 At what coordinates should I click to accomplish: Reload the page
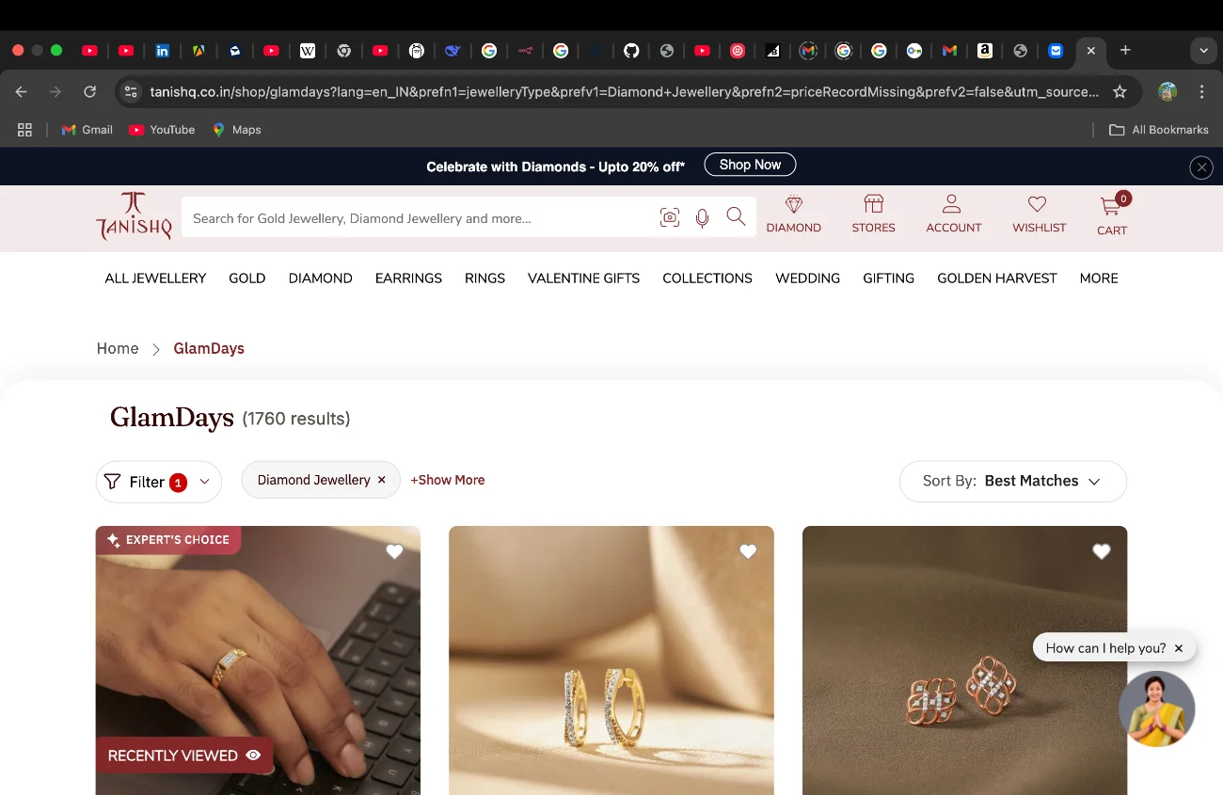pyautogui.click(x=90, y=91)
